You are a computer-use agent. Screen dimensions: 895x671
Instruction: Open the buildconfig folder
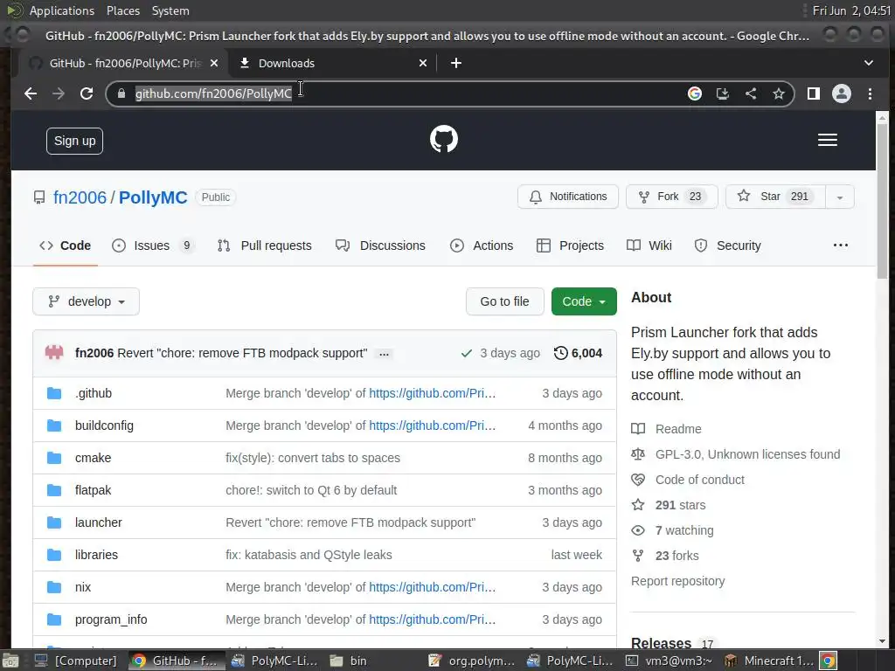click(105, 425)
